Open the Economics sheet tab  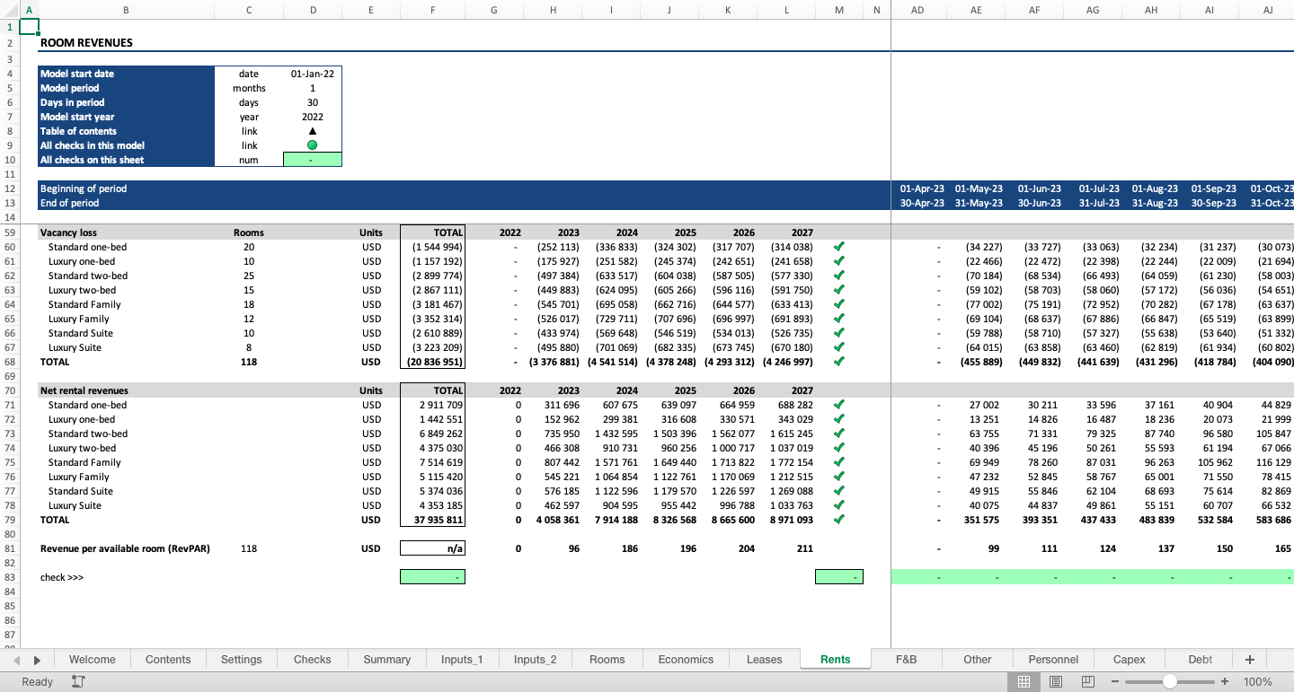(686, 659)
